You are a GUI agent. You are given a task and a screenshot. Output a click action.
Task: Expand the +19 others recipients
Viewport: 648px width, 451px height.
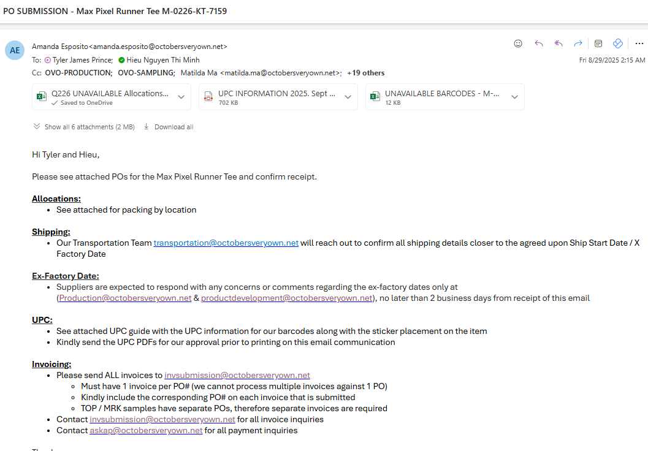(366, 73)
